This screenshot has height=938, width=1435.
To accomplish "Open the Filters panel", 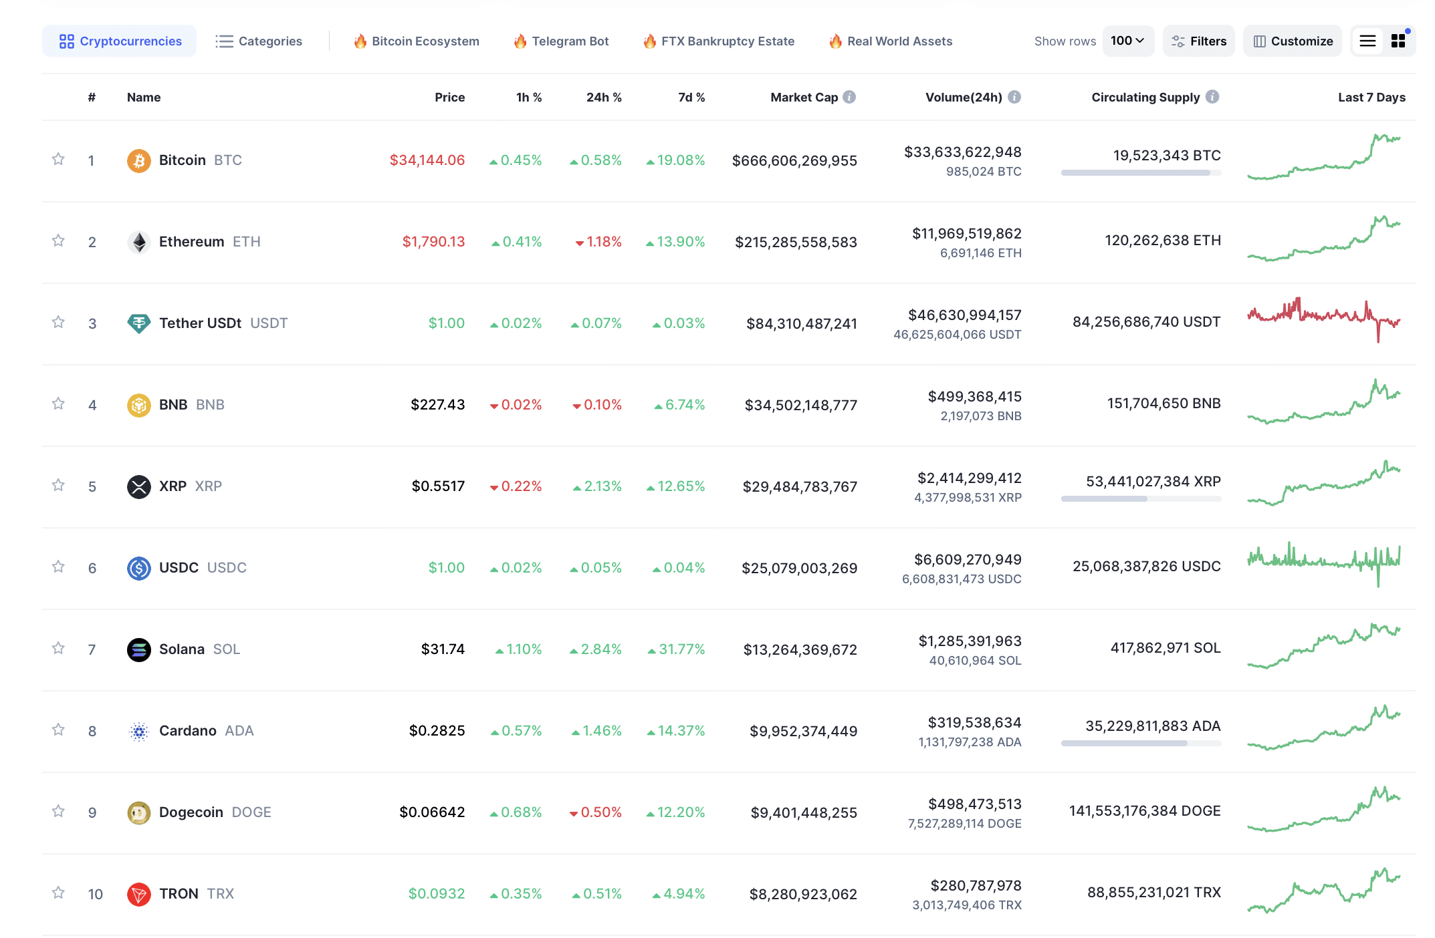I will pos(1199,41).
